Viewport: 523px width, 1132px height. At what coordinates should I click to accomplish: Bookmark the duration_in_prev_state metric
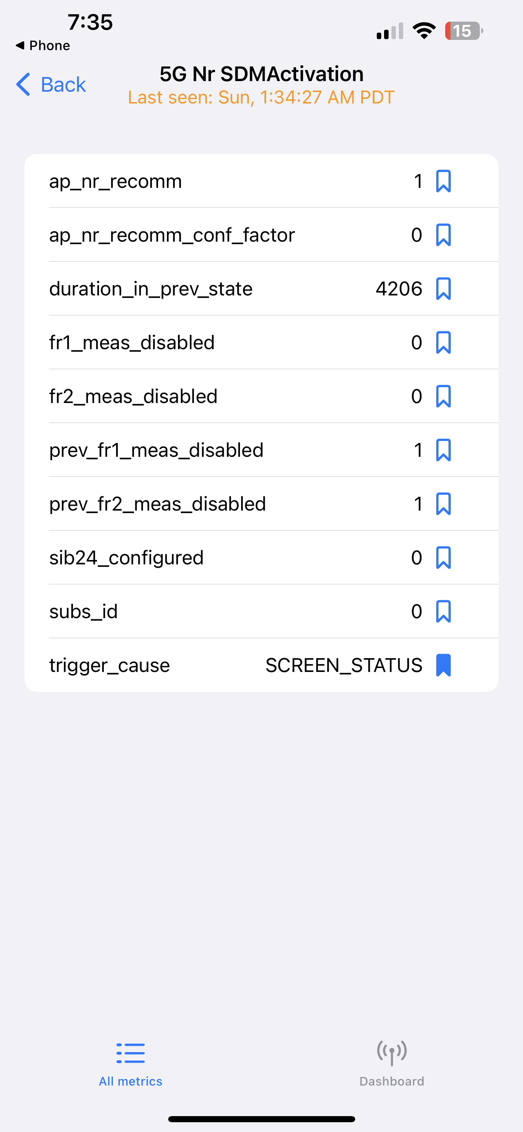coord(443,289)
